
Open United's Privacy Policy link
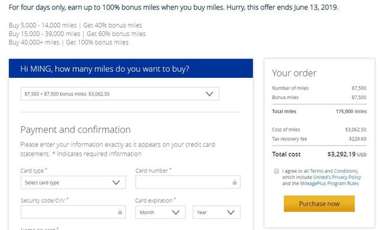(x=337, y=177)
